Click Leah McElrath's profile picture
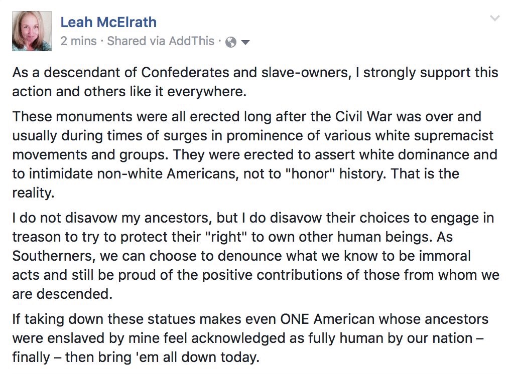 point(32,31)
